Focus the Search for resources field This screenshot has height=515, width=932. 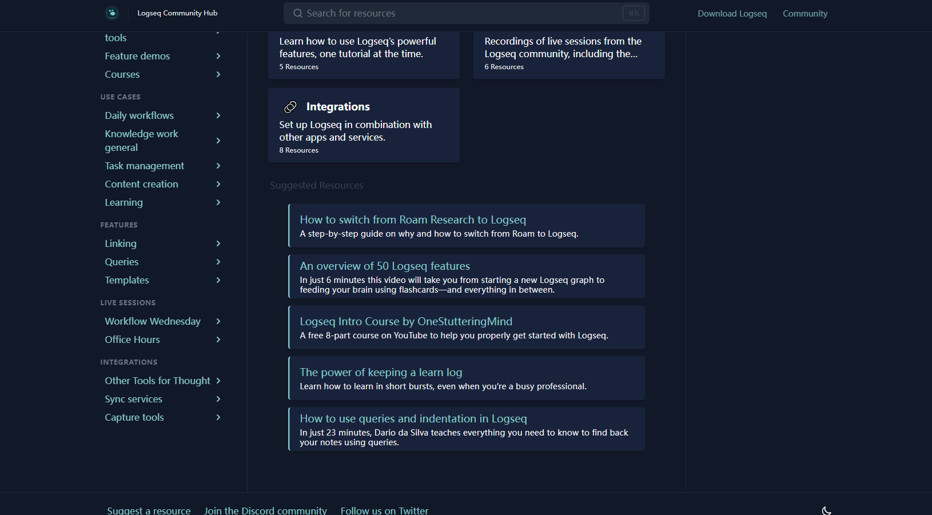(457, 13)
